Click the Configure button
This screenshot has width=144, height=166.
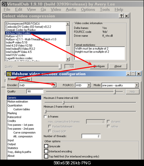pyautogui.click(x=99, y=66)
